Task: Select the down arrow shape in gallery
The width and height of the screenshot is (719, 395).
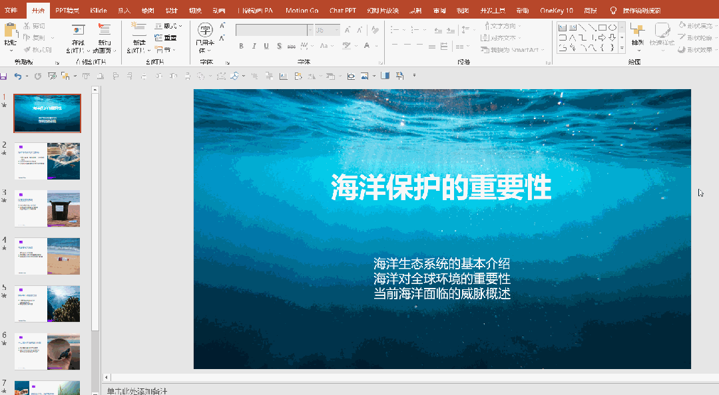Action: tap(612, 38)
